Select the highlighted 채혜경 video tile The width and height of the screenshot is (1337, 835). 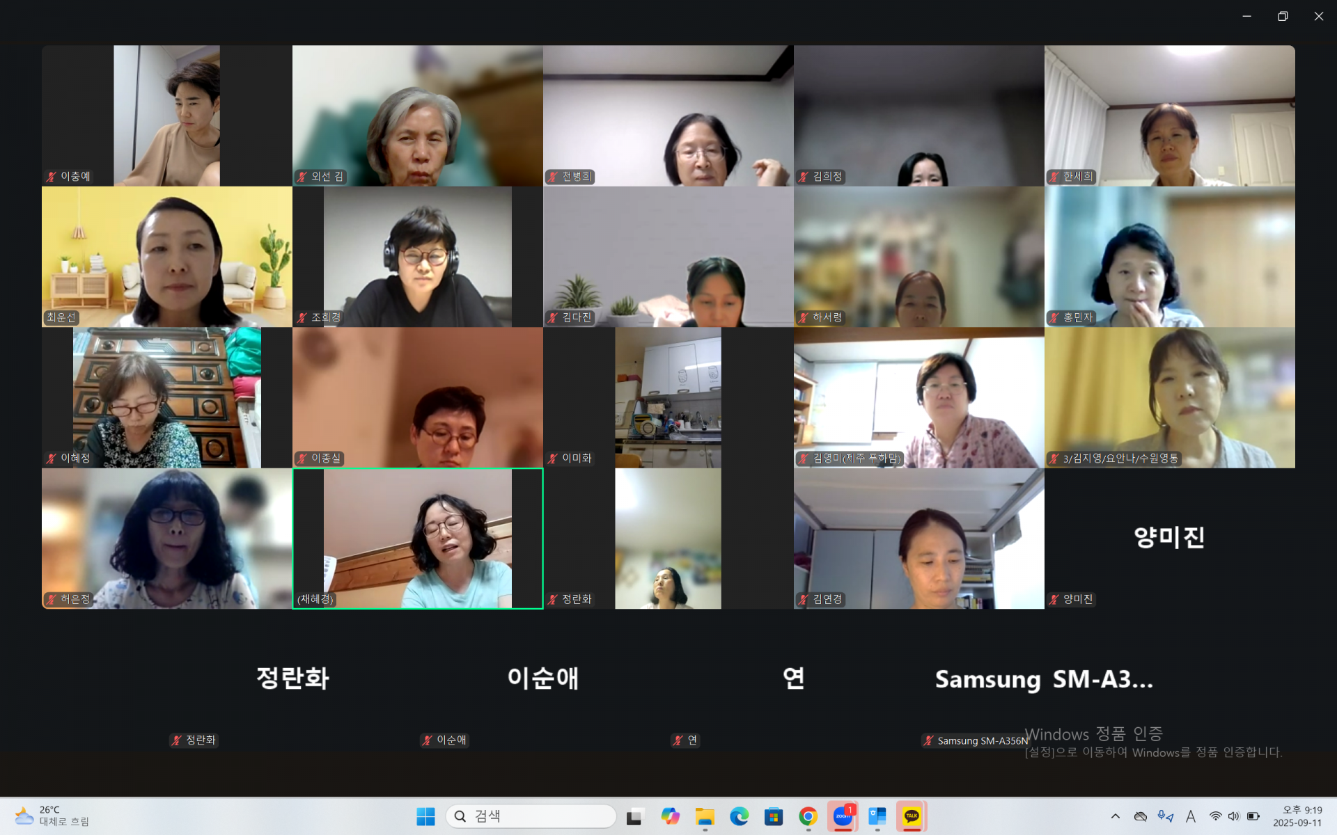418,538
